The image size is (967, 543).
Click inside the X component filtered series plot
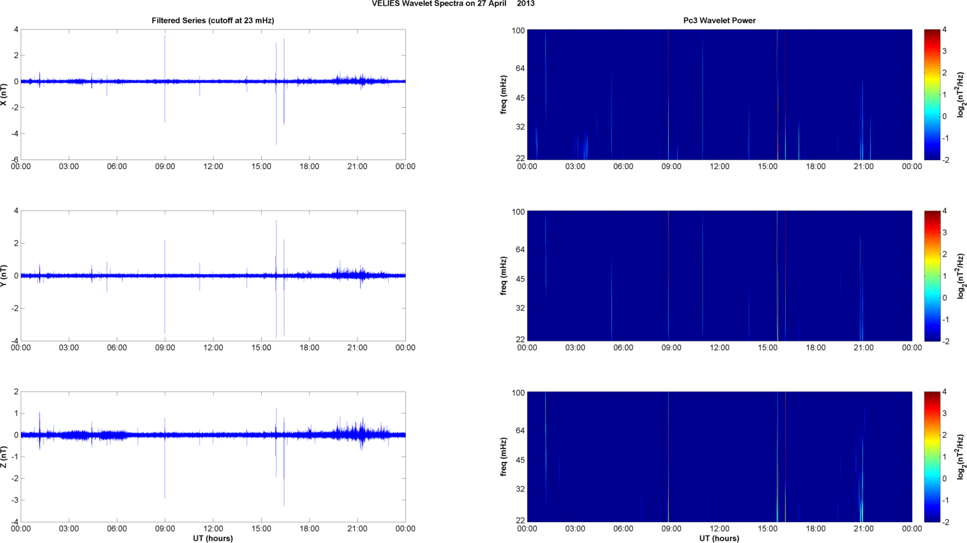tap(213, 94)
